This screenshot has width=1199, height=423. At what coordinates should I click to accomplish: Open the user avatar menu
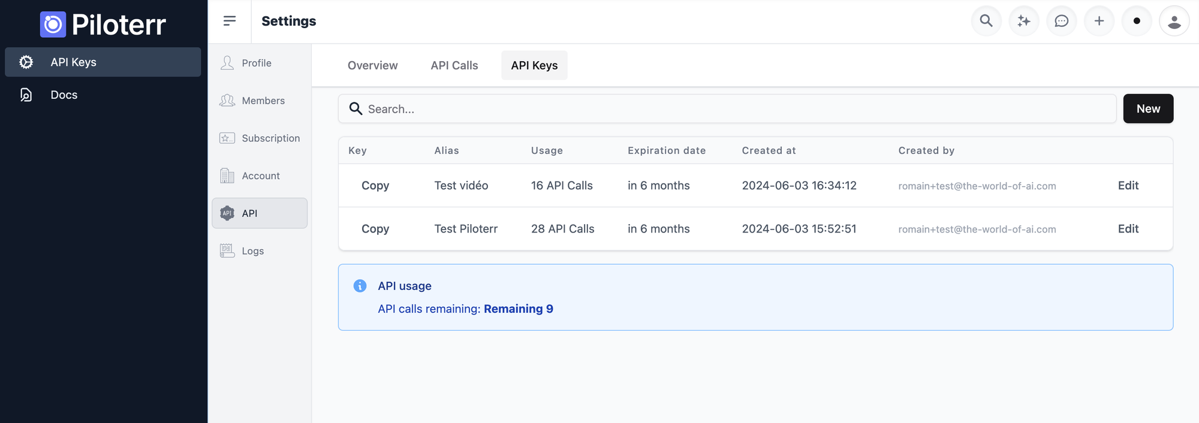pyautogui.click(x=1174, y=21)
